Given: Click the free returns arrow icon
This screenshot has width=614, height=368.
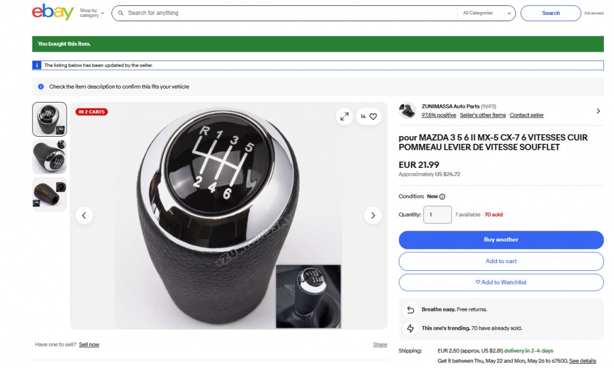Looking at the screenshot, I should [410, 310].
